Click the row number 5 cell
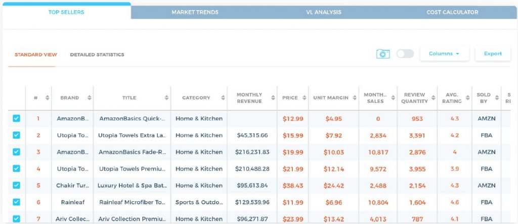The width and height of the screenshot is (518, 224). click(38, 186)
